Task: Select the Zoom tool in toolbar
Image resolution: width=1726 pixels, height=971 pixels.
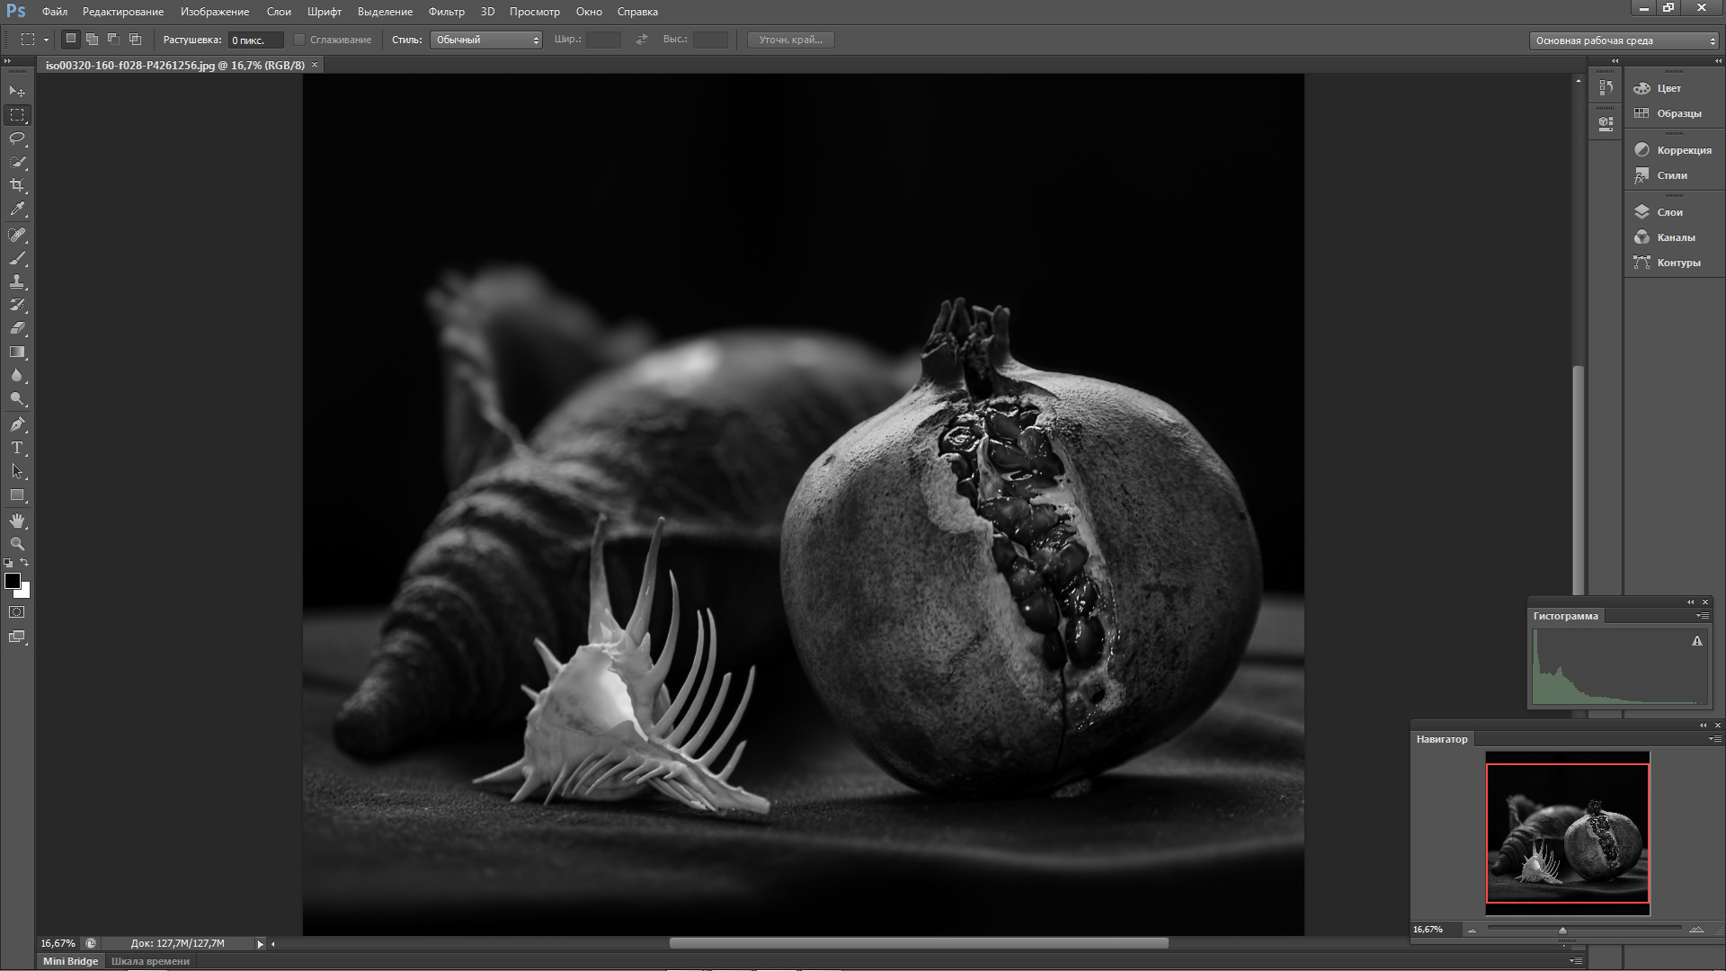Action: click(17, 544)
